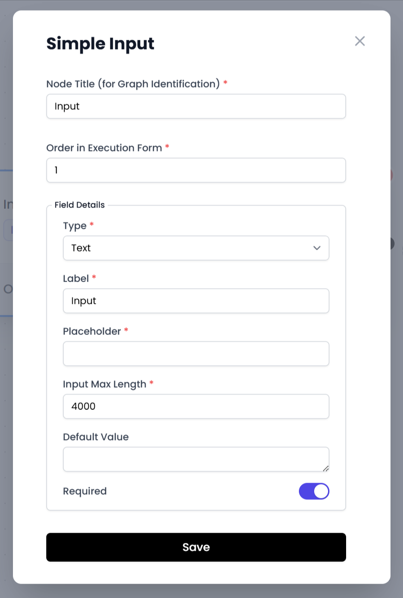This screenshot has height=598, width=403.
Task: Click the Input Max Length field
Action: tap(196, 407)
